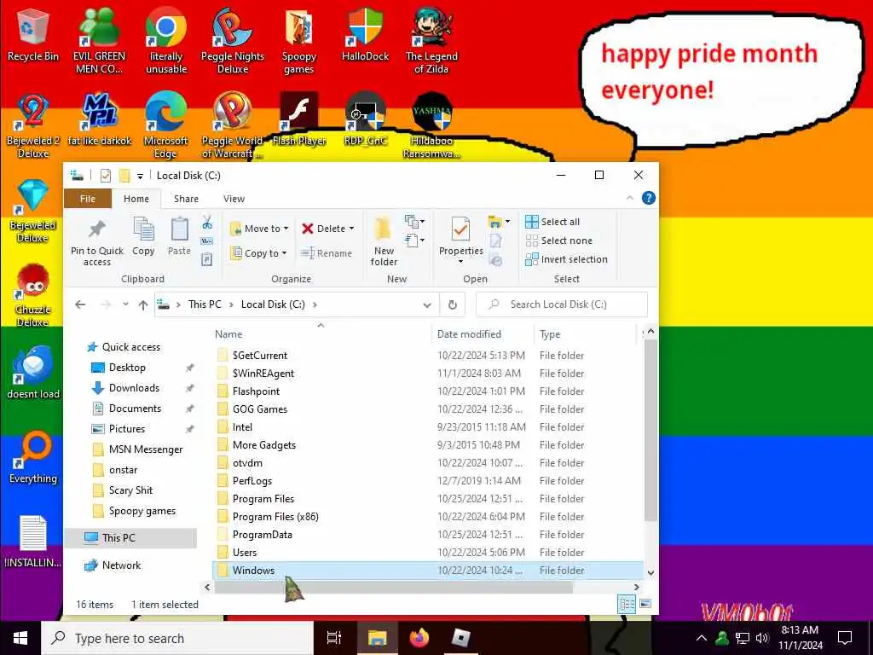Click Invert selection in ribbon

tap(567, 259)
